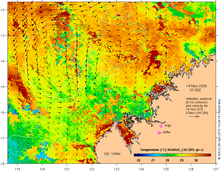Click the 0.5m/s velocity scale arrow

(x=194, y=116)
